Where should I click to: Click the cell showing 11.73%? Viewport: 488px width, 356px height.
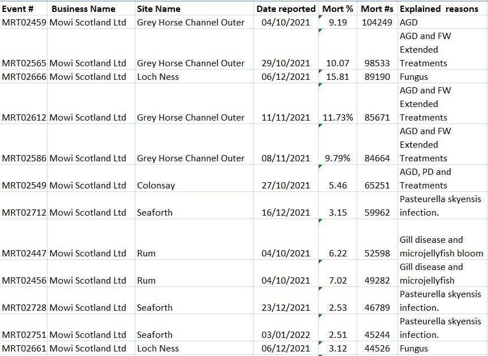point(338,117)
